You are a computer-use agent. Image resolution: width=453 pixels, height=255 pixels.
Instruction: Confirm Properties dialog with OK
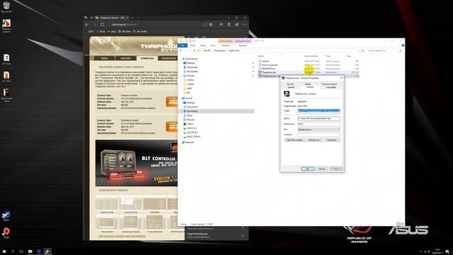pyautogui.click(x=307, y=169)
